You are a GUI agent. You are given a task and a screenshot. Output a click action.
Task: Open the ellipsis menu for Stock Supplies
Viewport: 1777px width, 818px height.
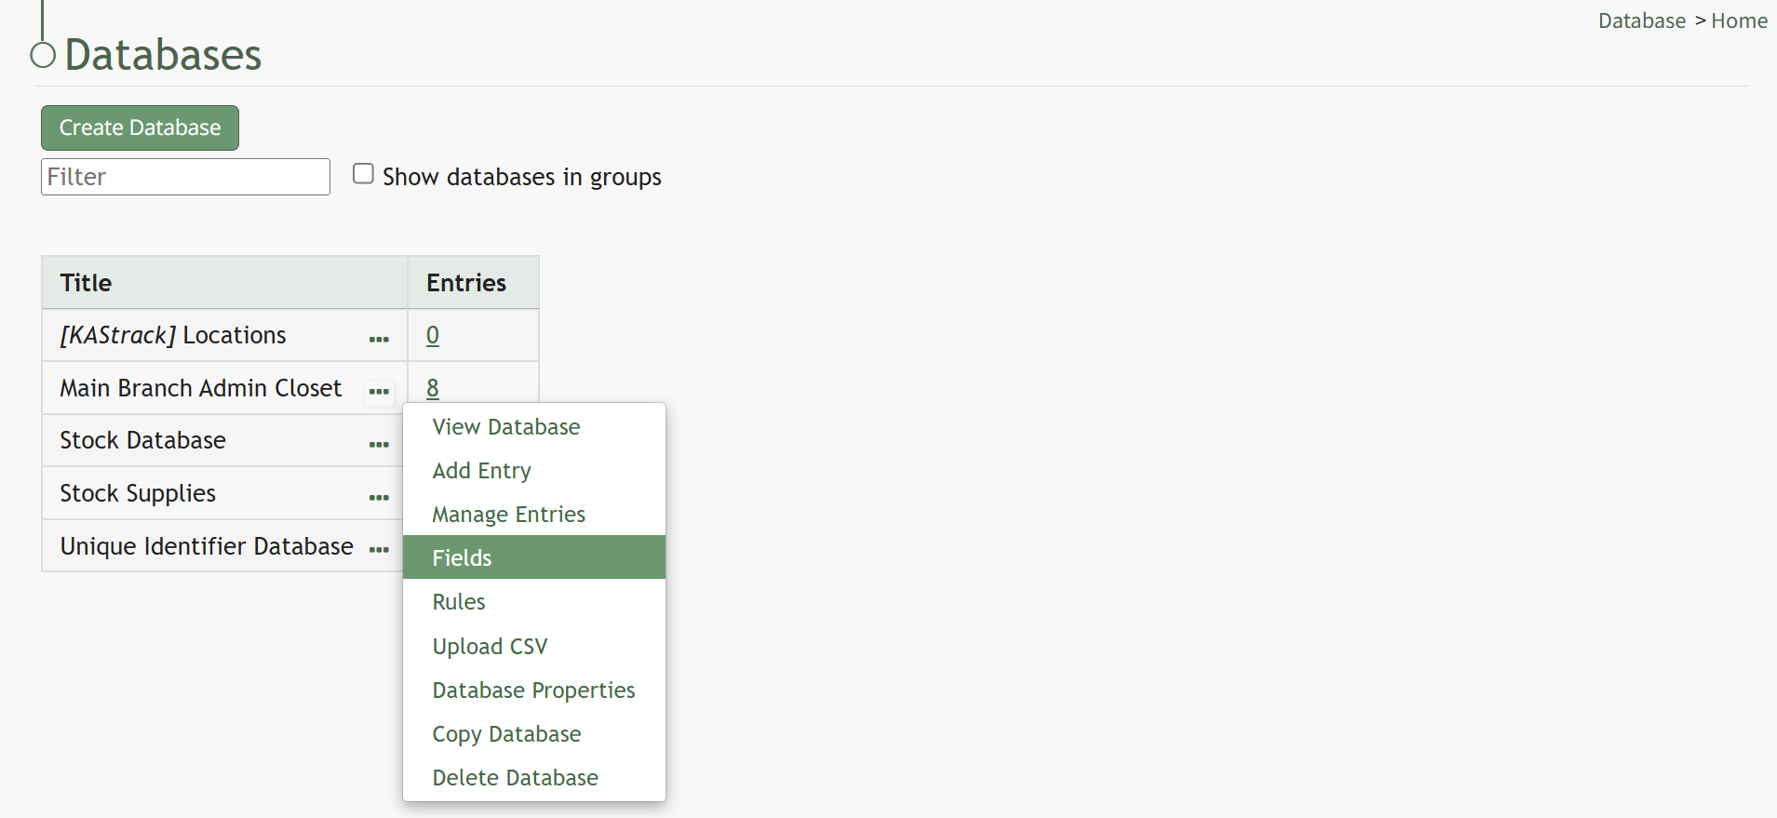tap(379, 497)
